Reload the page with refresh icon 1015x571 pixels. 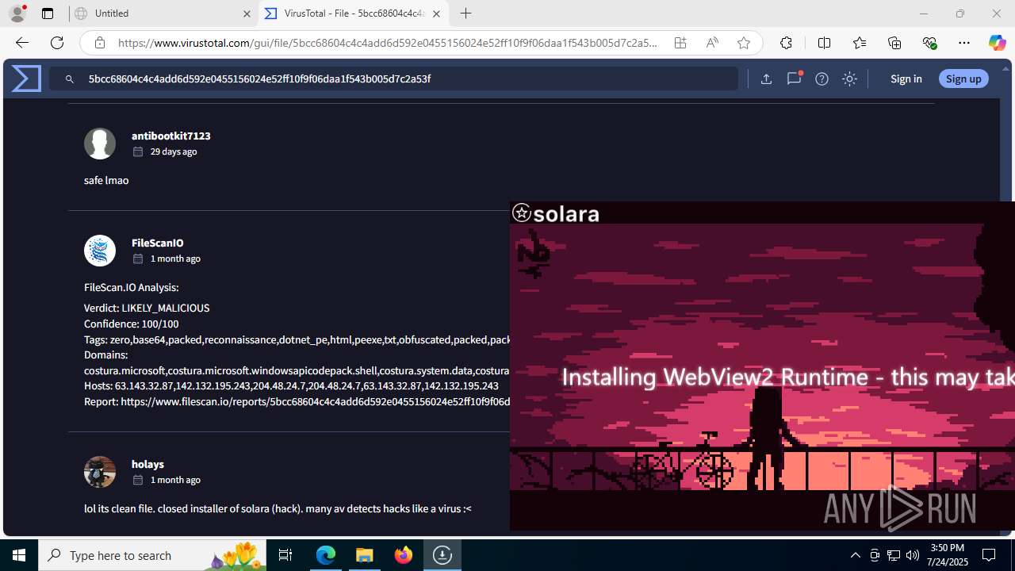(x=57, y=43)
